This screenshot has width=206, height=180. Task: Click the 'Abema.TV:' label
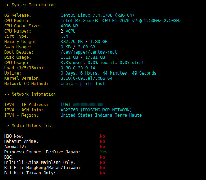click(x=15, y=147)
